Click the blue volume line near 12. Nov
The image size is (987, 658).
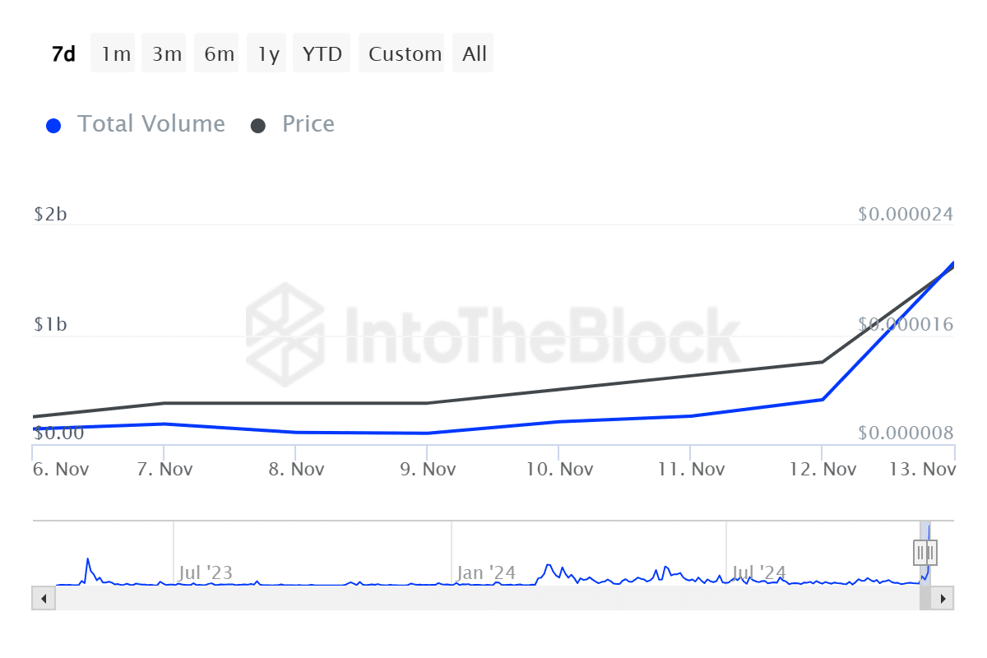click(822, 398)
